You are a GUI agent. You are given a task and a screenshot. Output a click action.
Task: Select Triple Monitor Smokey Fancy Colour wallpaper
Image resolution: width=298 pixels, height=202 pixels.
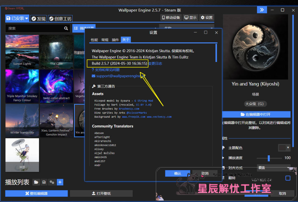tap(22, 86)
